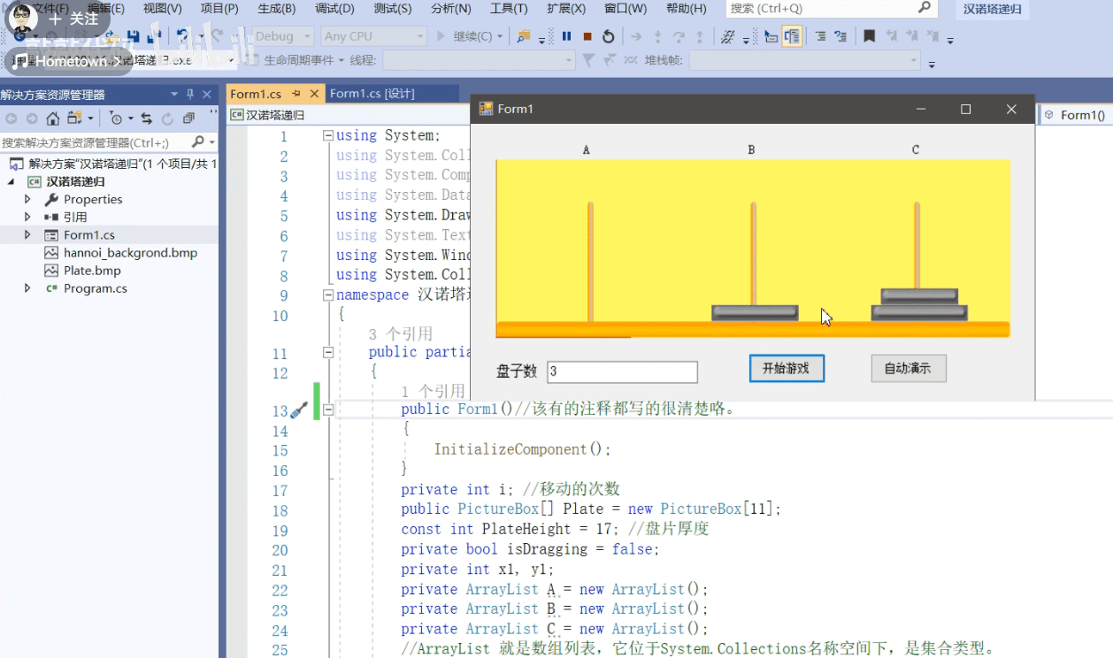The height and width of the screenshot is (658, 1113).
Task: Click the restart debugging icon
Action: [x=609, y=36]
